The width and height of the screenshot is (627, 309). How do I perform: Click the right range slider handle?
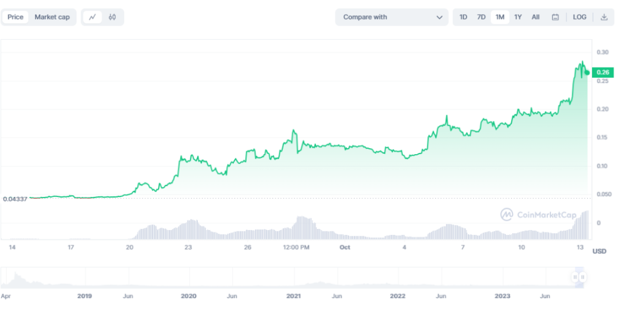pyautogui.click(x=582, y=277)
